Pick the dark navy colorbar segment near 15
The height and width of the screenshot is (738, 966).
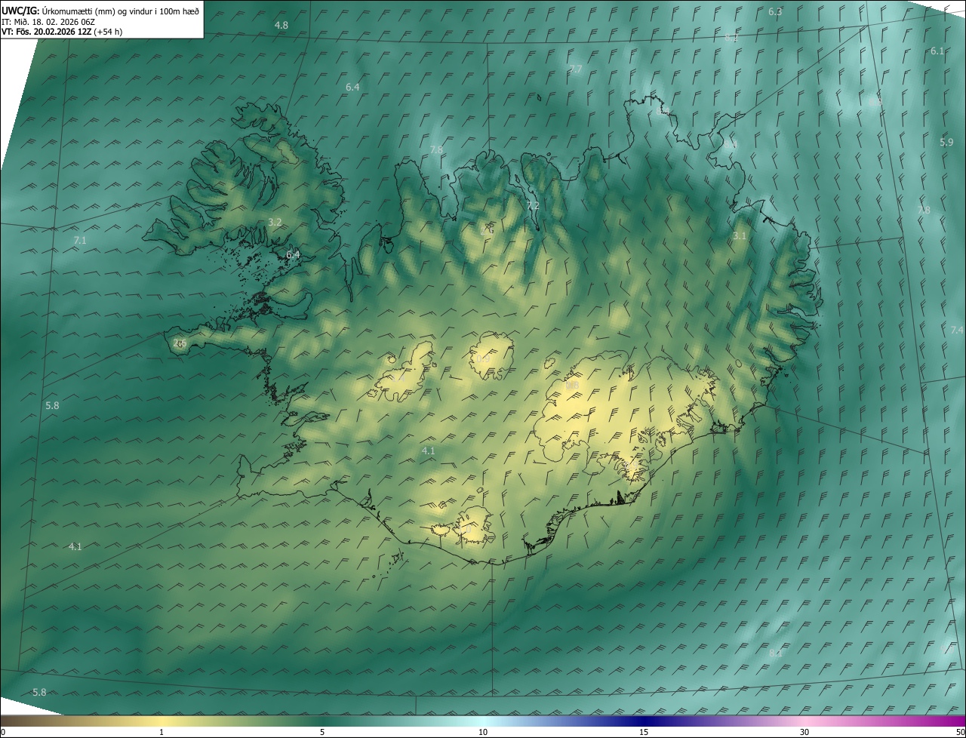[x=644, y=721]
